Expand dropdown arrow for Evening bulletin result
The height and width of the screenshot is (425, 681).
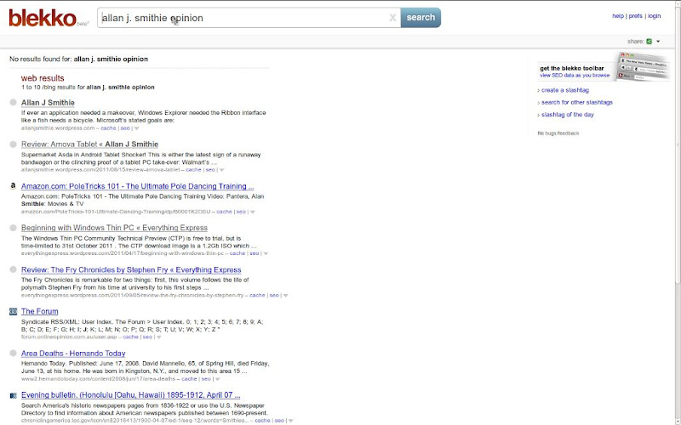290,421
